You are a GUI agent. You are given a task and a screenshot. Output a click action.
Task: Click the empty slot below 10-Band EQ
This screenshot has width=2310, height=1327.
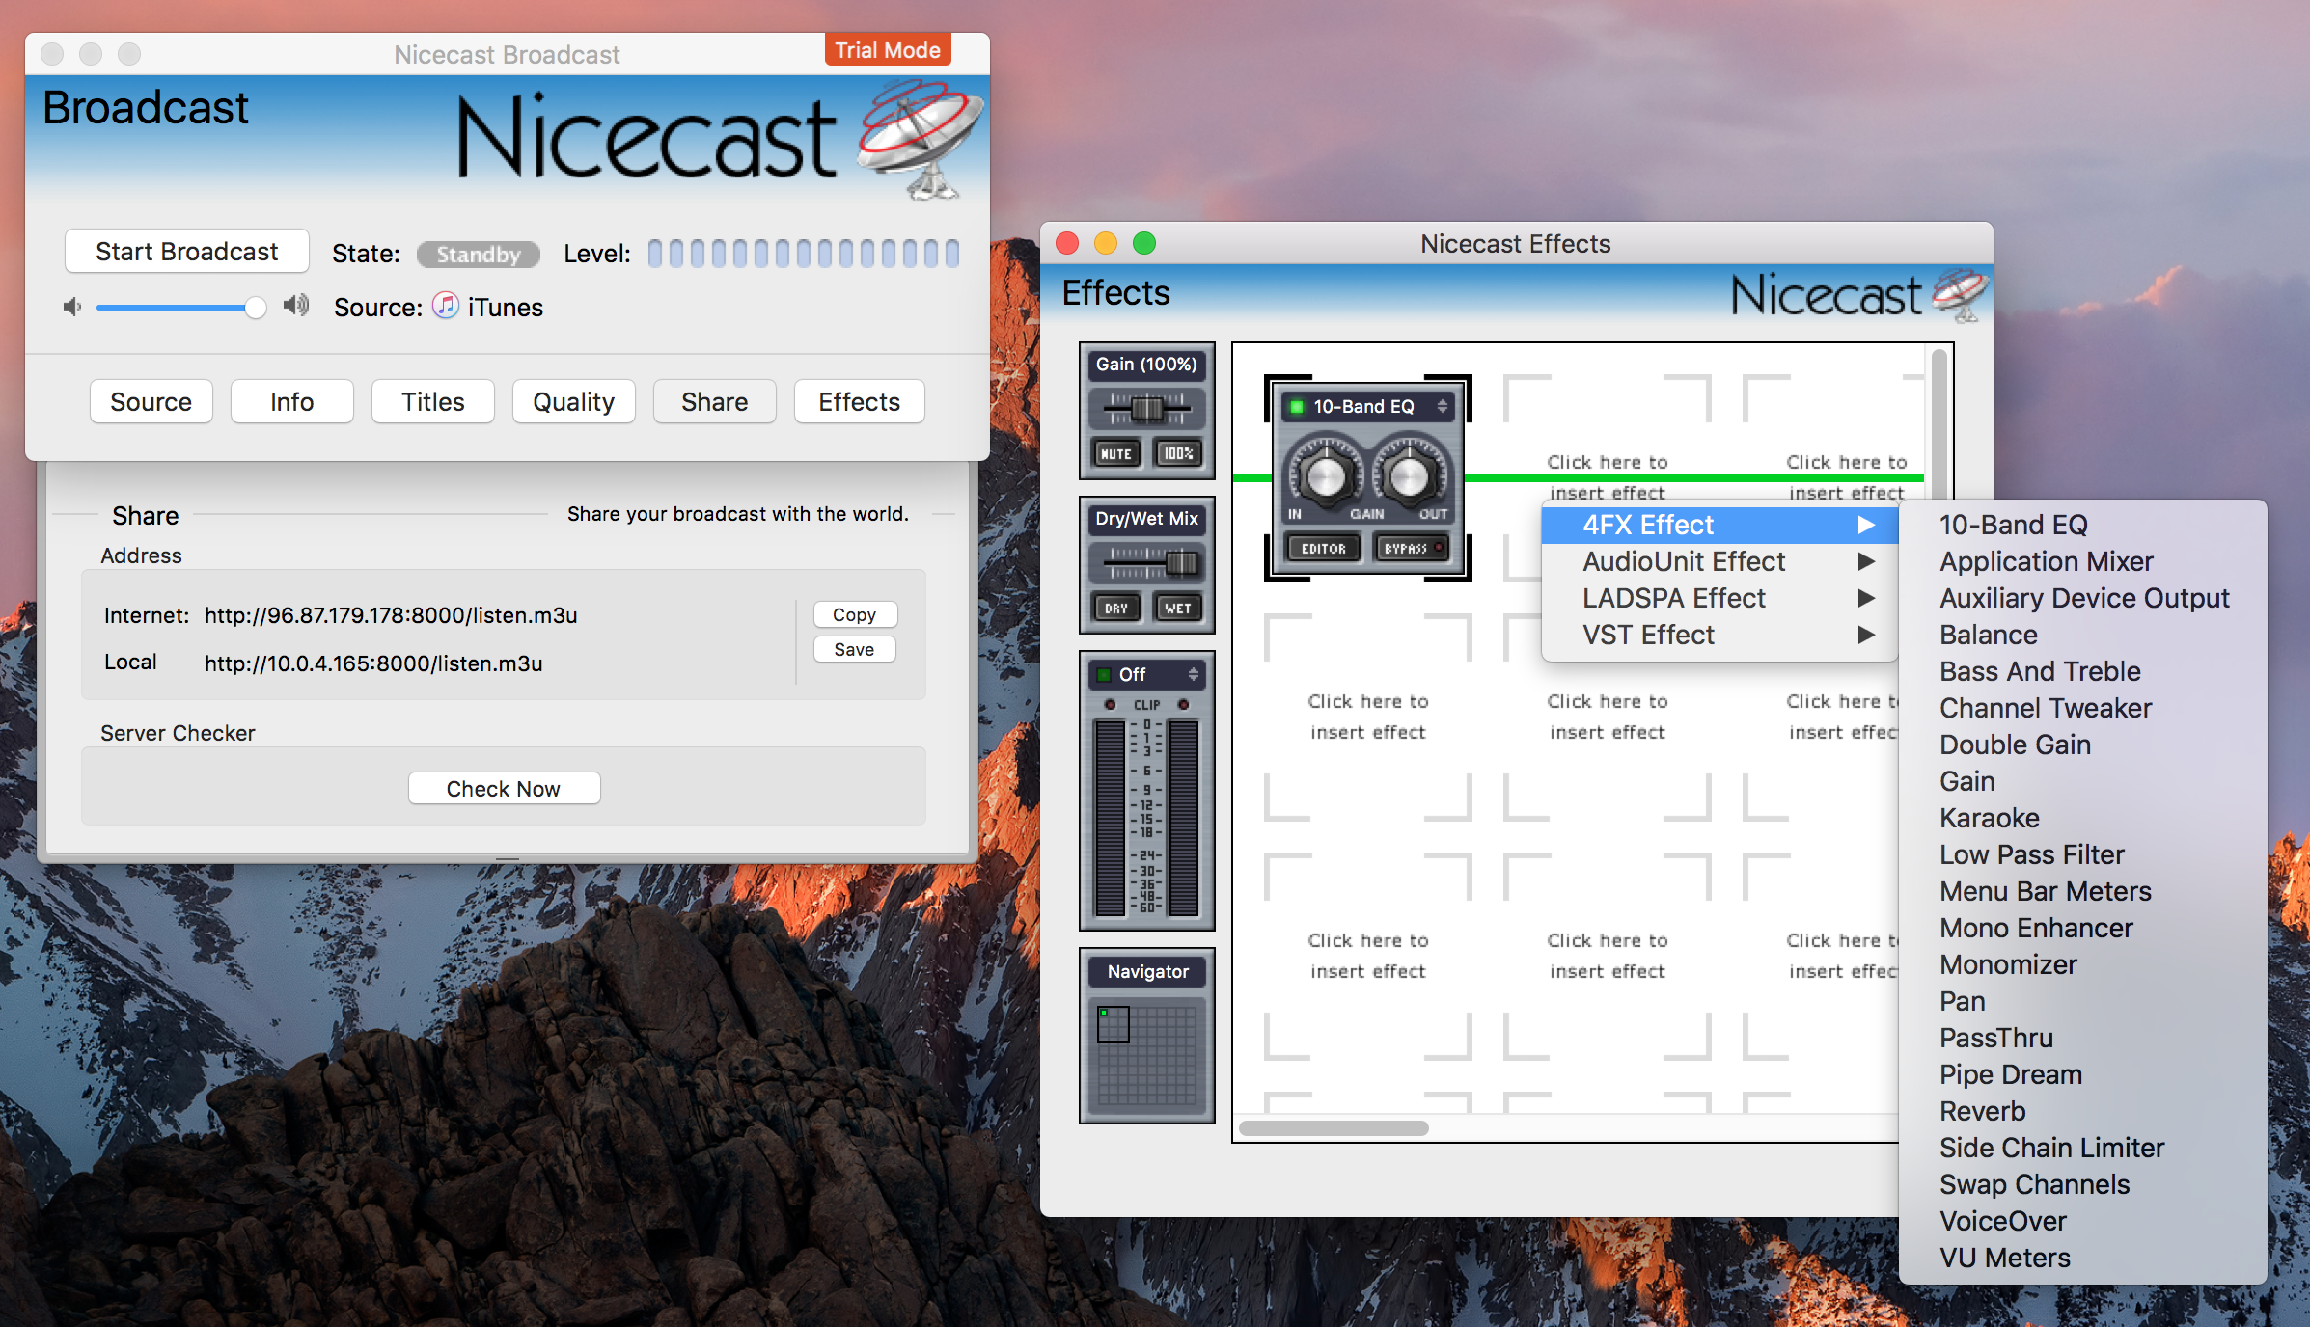(x=1367, y=717)
